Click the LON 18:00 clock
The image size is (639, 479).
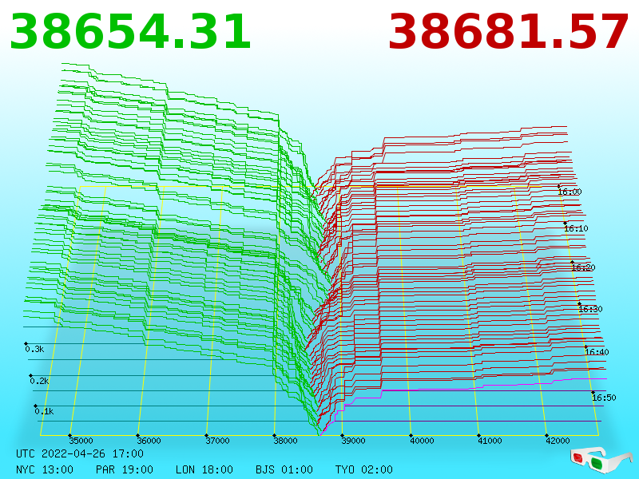pos(204,469)
